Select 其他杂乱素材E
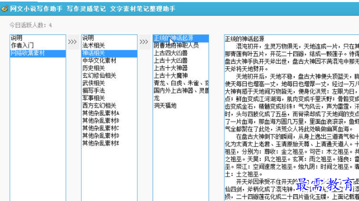Image resolution: width=359 pixels, height=201 pixels. point(109,143)
